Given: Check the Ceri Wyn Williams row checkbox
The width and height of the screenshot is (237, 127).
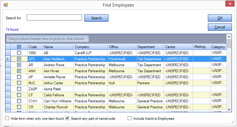Looking at the screenshot, I should [x=19, y=101].
